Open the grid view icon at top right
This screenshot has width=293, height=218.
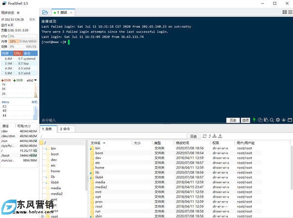point(285,12)
